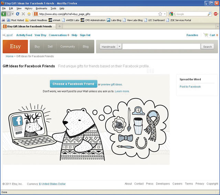
Task: Select the Blog navigation tab
Action: pyautogui.click(x=86, y=47)
